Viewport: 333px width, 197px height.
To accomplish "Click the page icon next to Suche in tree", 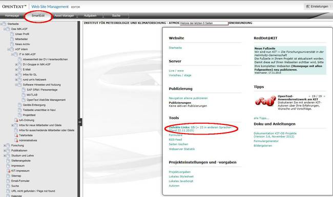I will (9, 186).
